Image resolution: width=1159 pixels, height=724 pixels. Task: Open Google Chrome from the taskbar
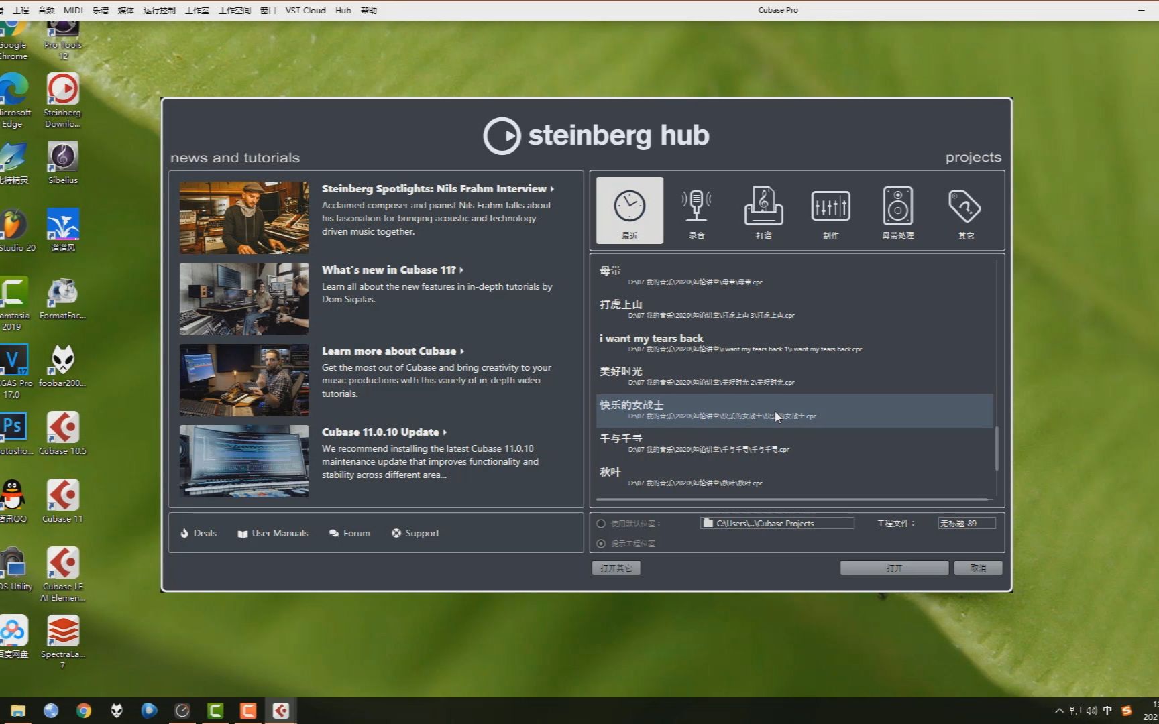(84, 711)
